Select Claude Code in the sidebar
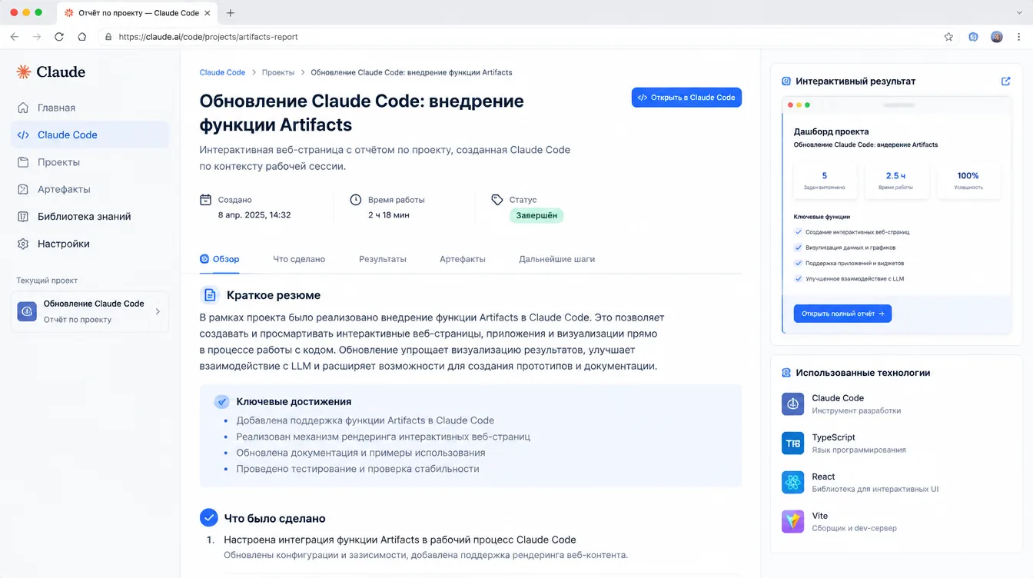This screenshot has height=578, width=1033. [x=90, y=135]
